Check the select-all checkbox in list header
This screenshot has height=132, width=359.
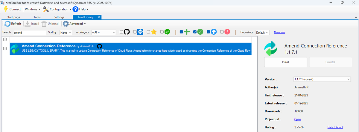pos(5,39)
